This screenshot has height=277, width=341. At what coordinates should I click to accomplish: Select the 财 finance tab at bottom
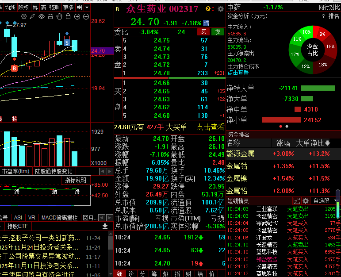[x=188, y=274]
